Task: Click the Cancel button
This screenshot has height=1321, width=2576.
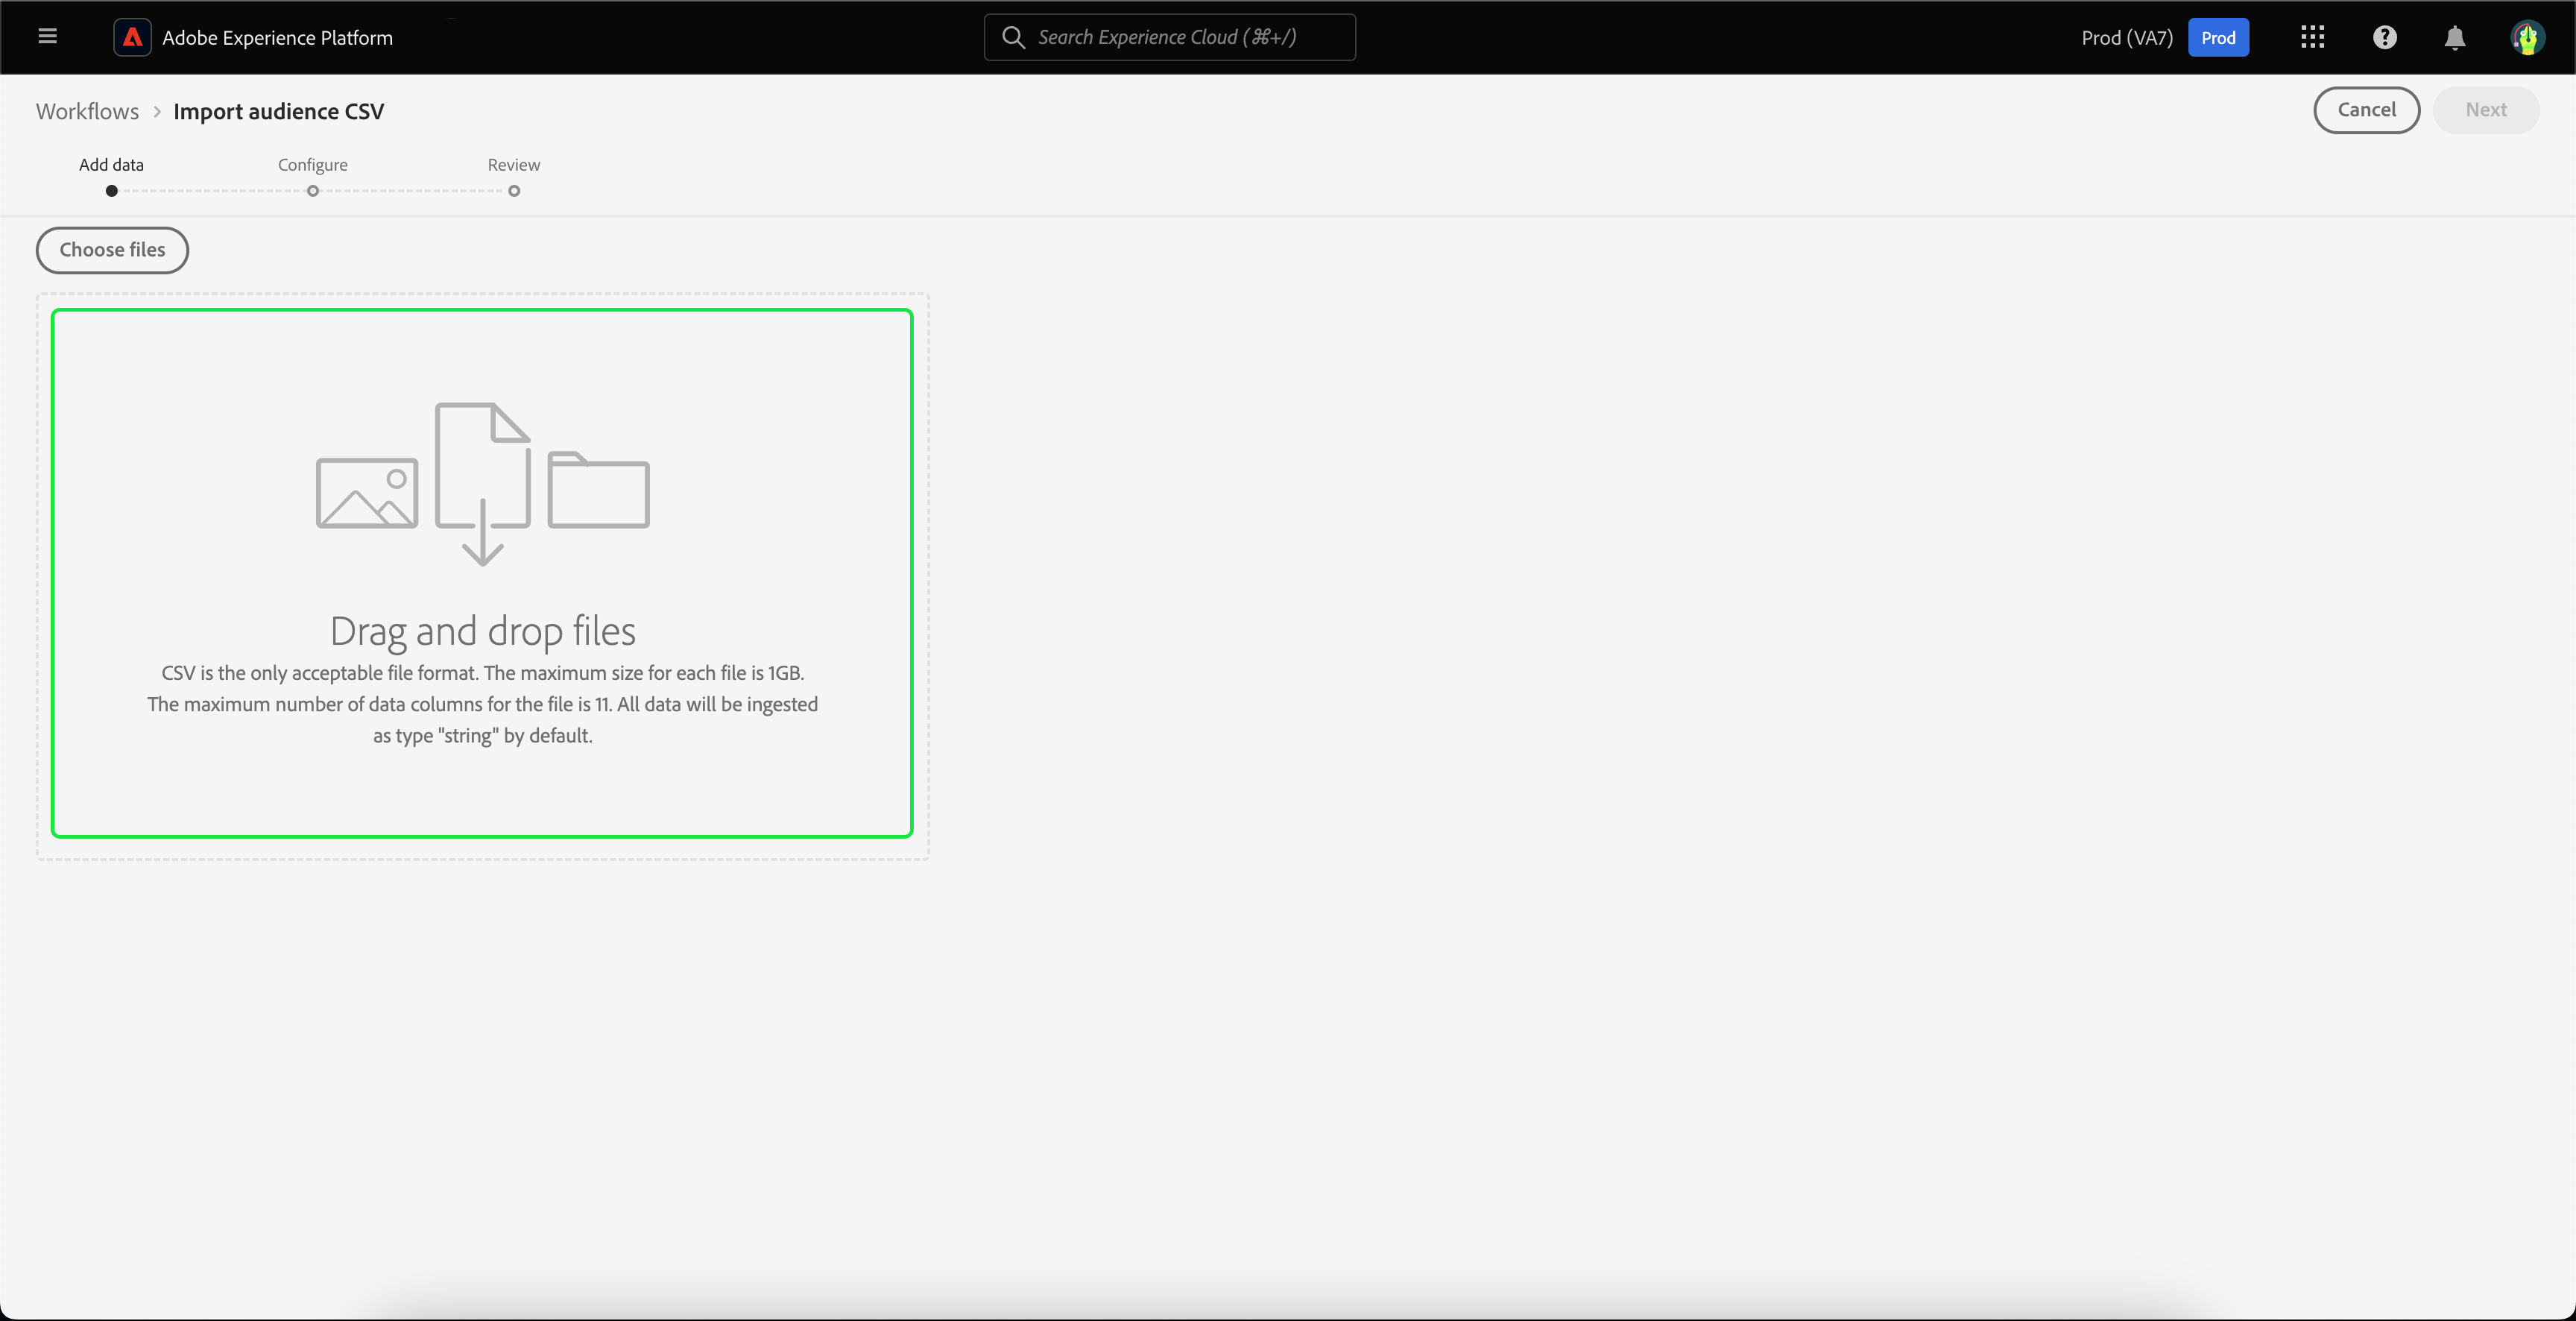Action: [2366, 109]
